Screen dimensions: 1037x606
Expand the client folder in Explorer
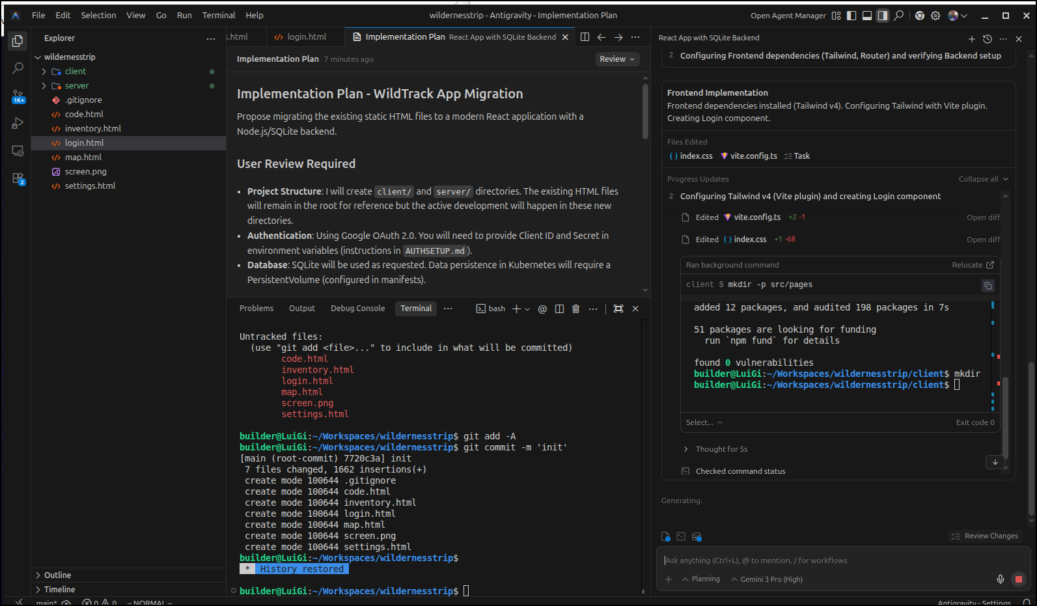(x=75, y=72)
